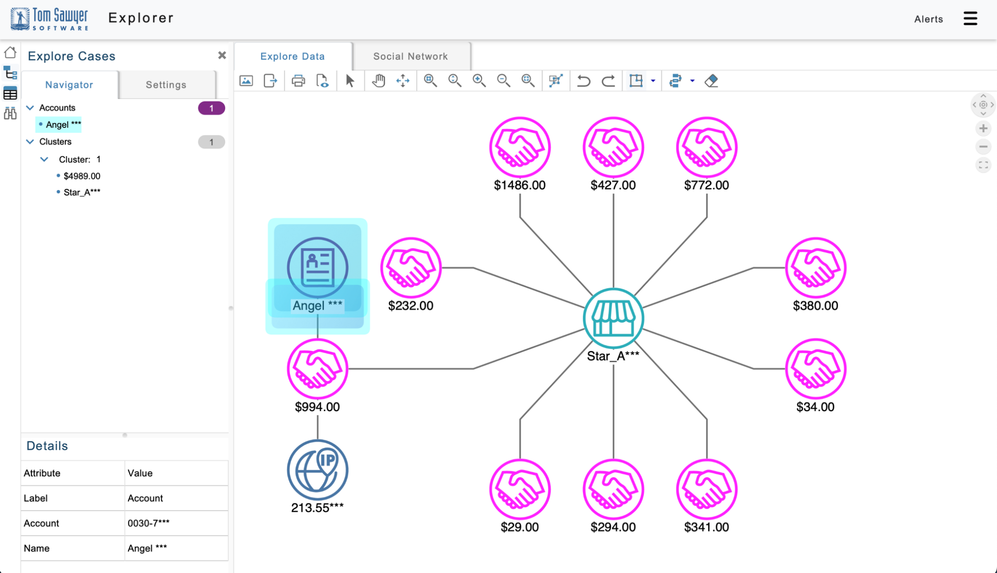Open the table view sidebar icon
The image size is (997, 573).
10,93
